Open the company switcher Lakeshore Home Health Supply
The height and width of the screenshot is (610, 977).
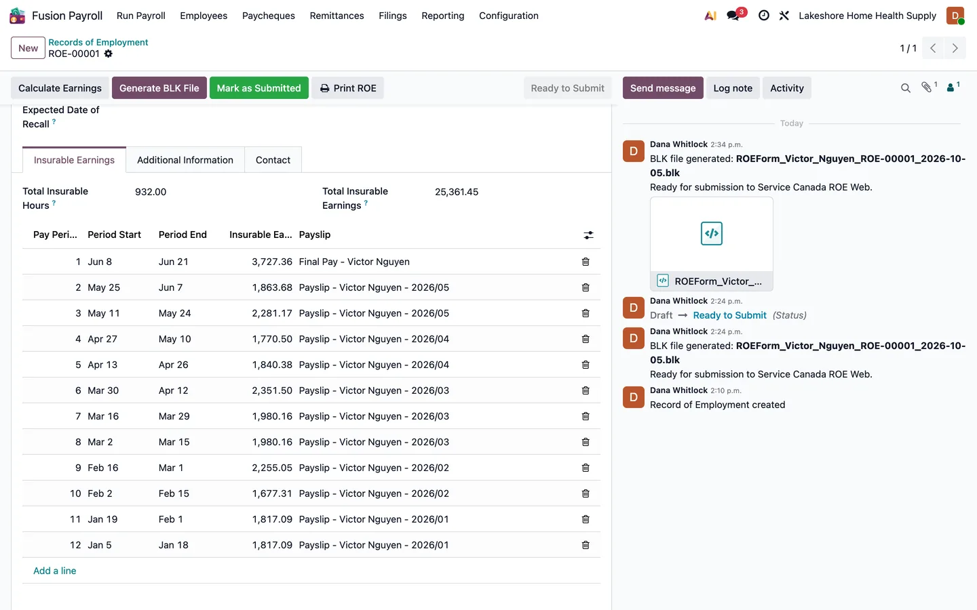867,16
